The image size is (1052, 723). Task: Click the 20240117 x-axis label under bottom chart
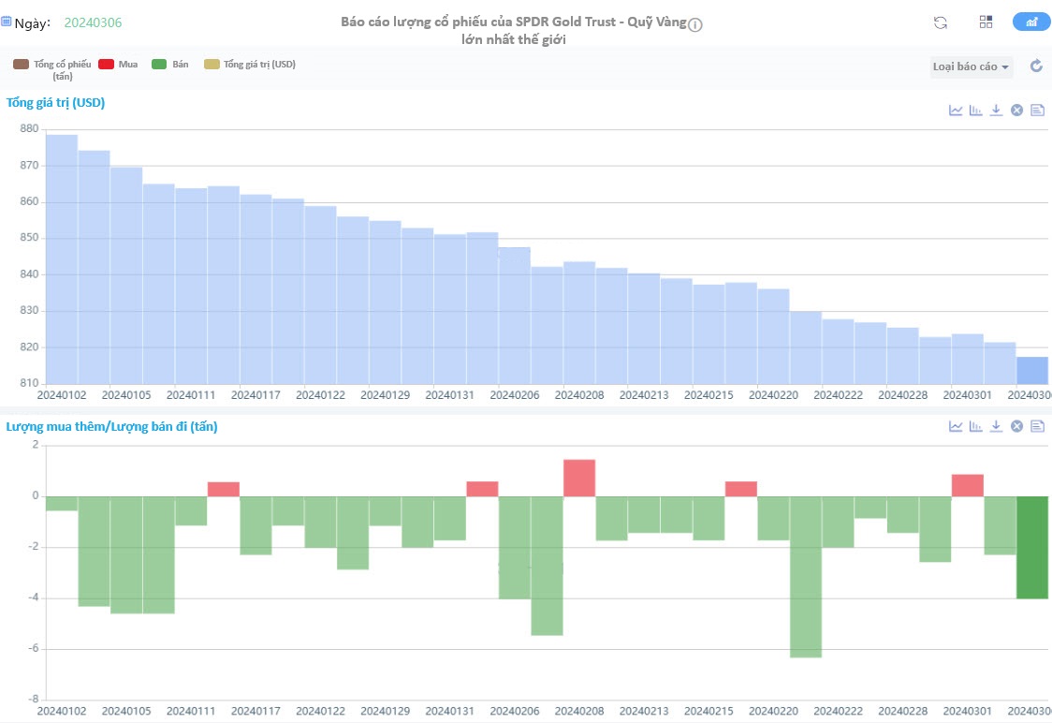point(256,711)
